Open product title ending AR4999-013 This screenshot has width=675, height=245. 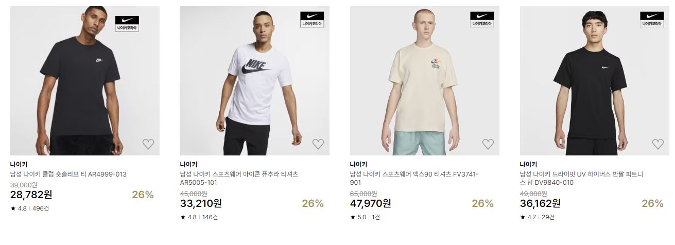point(68,174)
